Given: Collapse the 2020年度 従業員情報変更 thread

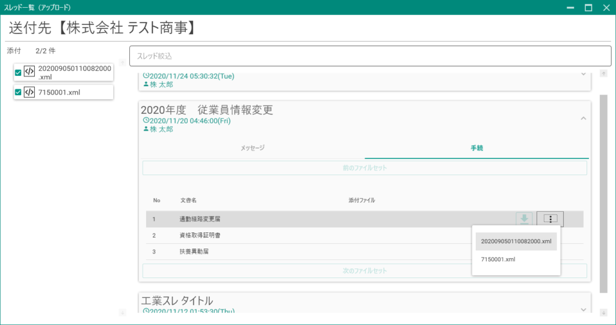Looking at the screenshot, I should pyautogui.click(x=582, y=119).
